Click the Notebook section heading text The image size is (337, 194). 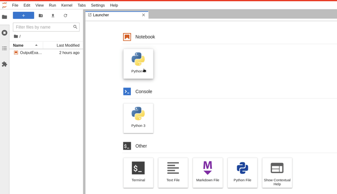point(145,37)
